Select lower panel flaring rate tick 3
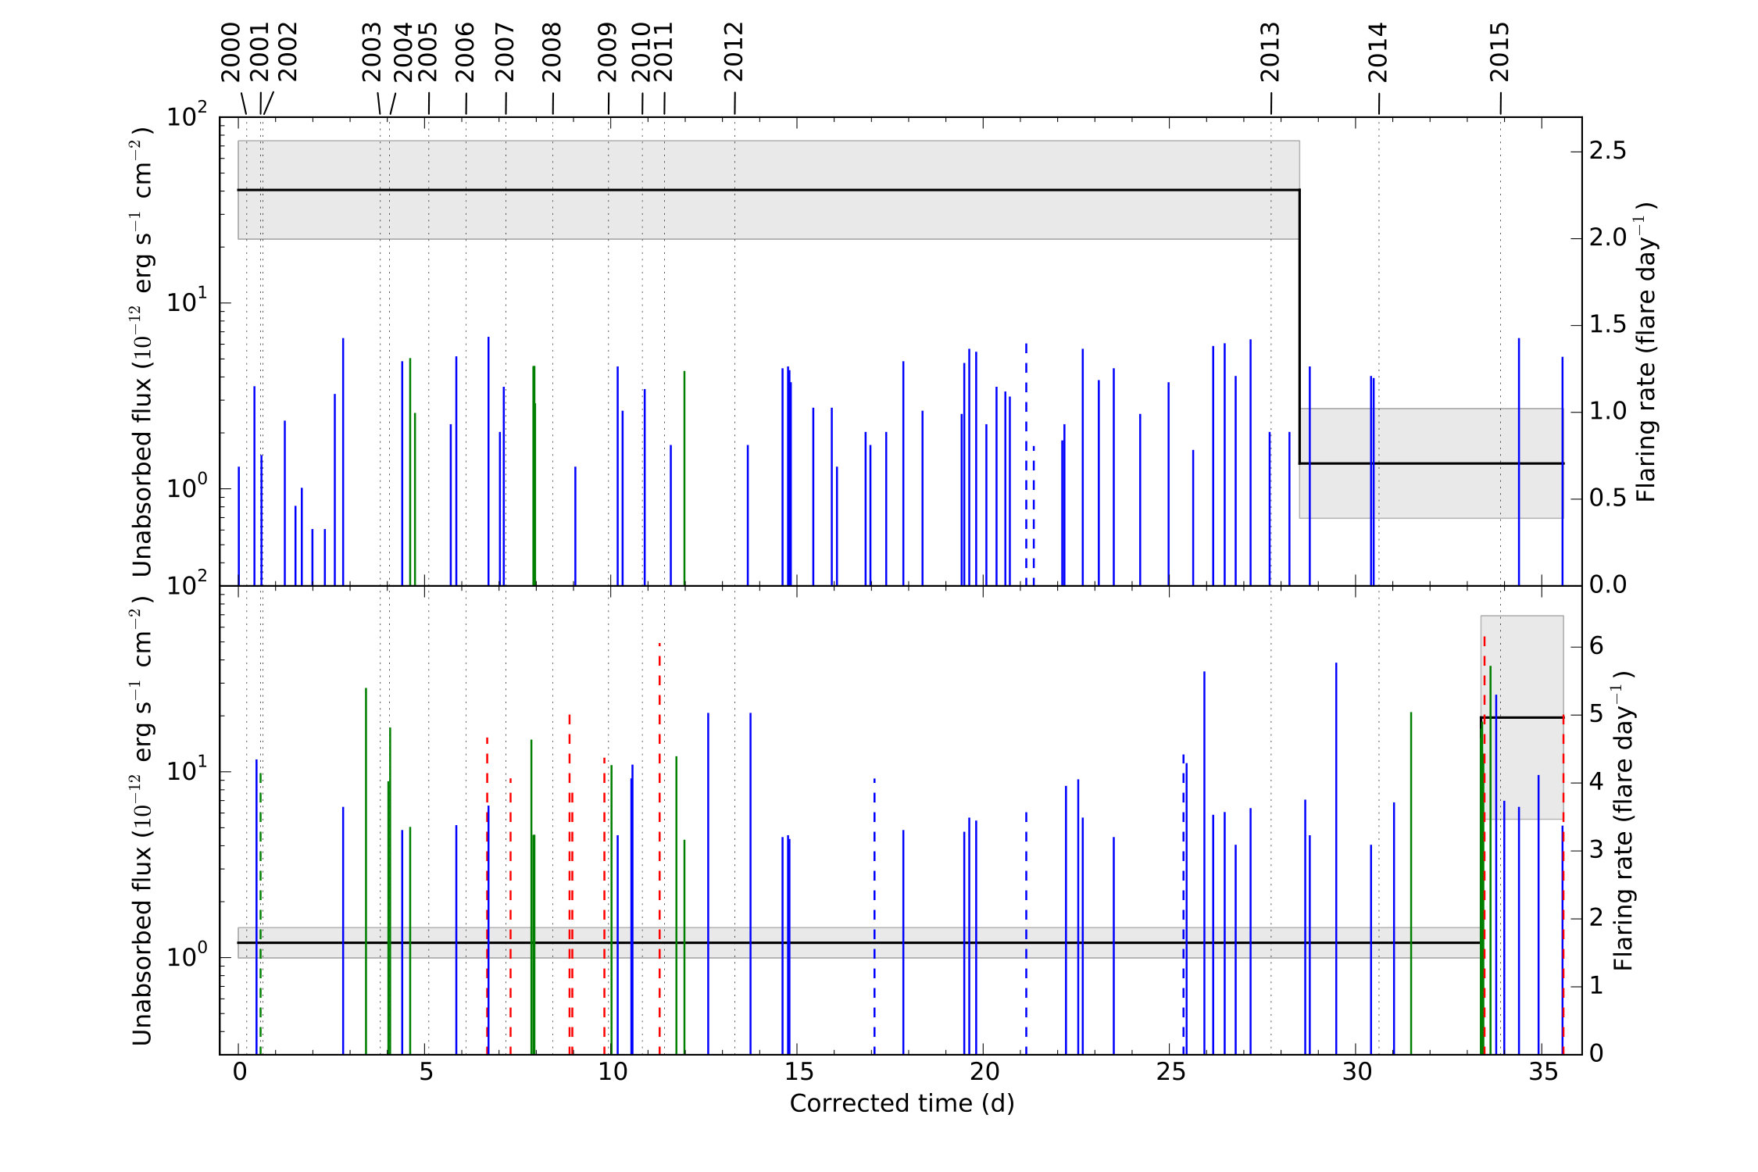 (1596, 849)
